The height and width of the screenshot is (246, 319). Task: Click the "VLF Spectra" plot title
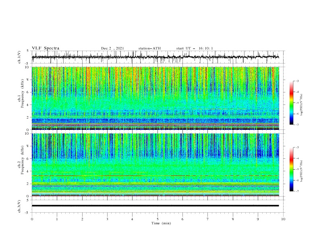coord(46,48)
